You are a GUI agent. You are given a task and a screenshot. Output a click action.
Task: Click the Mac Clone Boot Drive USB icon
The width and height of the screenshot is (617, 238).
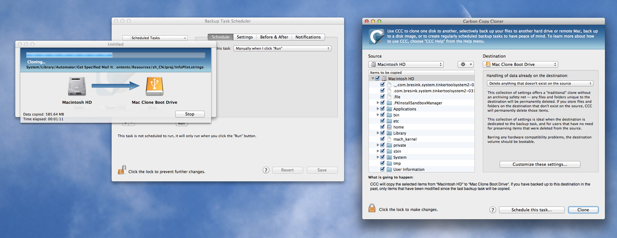[155, 87]
